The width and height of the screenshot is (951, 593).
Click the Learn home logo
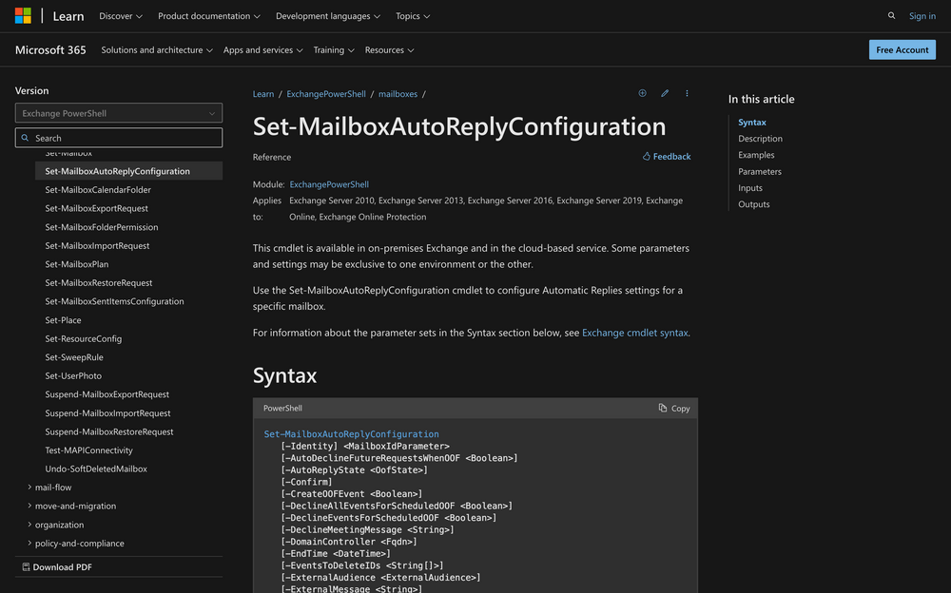click(68, 15)
